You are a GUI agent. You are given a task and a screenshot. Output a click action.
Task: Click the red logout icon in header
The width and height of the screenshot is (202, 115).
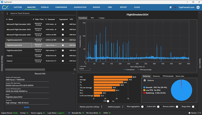(175, 7)
